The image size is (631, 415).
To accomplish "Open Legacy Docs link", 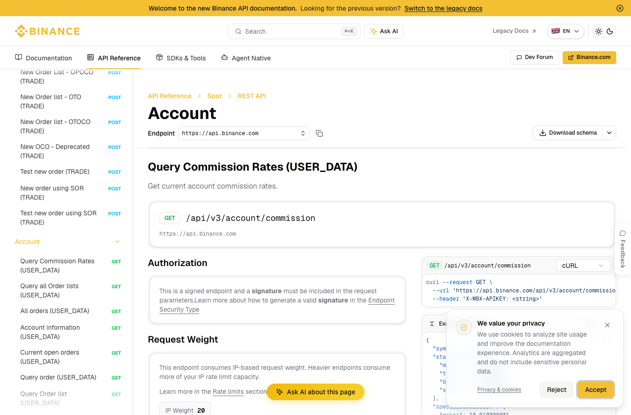I will (x=514, y=31).
